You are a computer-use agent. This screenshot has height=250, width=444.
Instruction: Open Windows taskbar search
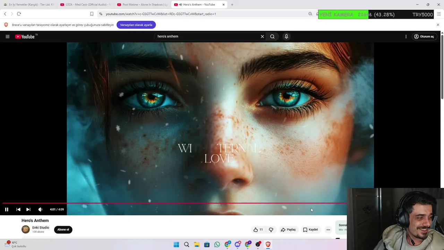coord(187,244)
